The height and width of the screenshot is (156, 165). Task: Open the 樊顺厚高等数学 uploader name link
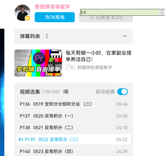pyautogui.click(x=52, y=7)
